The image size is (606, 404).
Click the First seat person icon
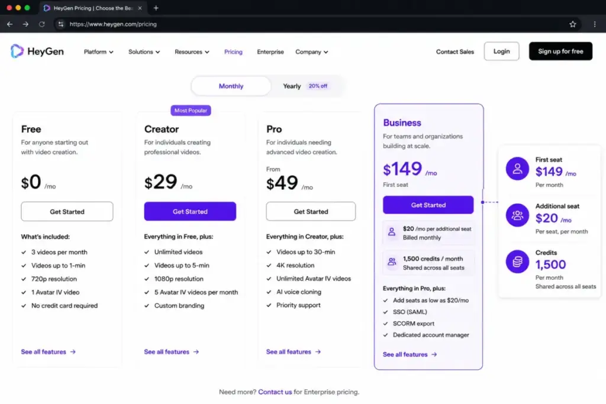[517, 169]
